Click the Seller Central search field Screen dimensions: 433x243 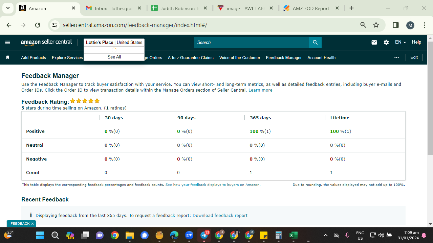click(251, 42)
